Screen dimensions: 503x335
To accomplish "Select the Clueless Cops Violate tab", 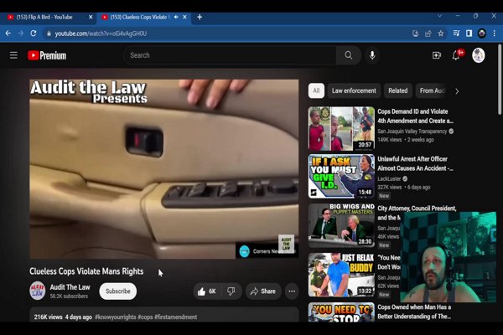I will 138,17.
